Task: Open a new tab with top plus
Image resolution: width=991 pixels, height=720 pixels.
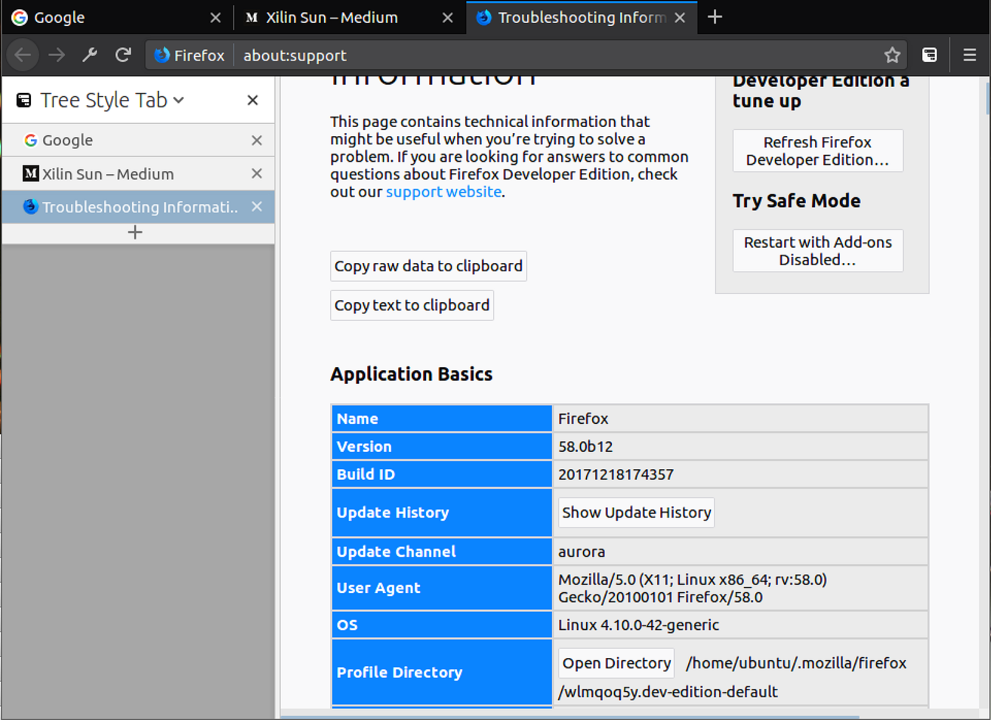Action: pos(715,17)
